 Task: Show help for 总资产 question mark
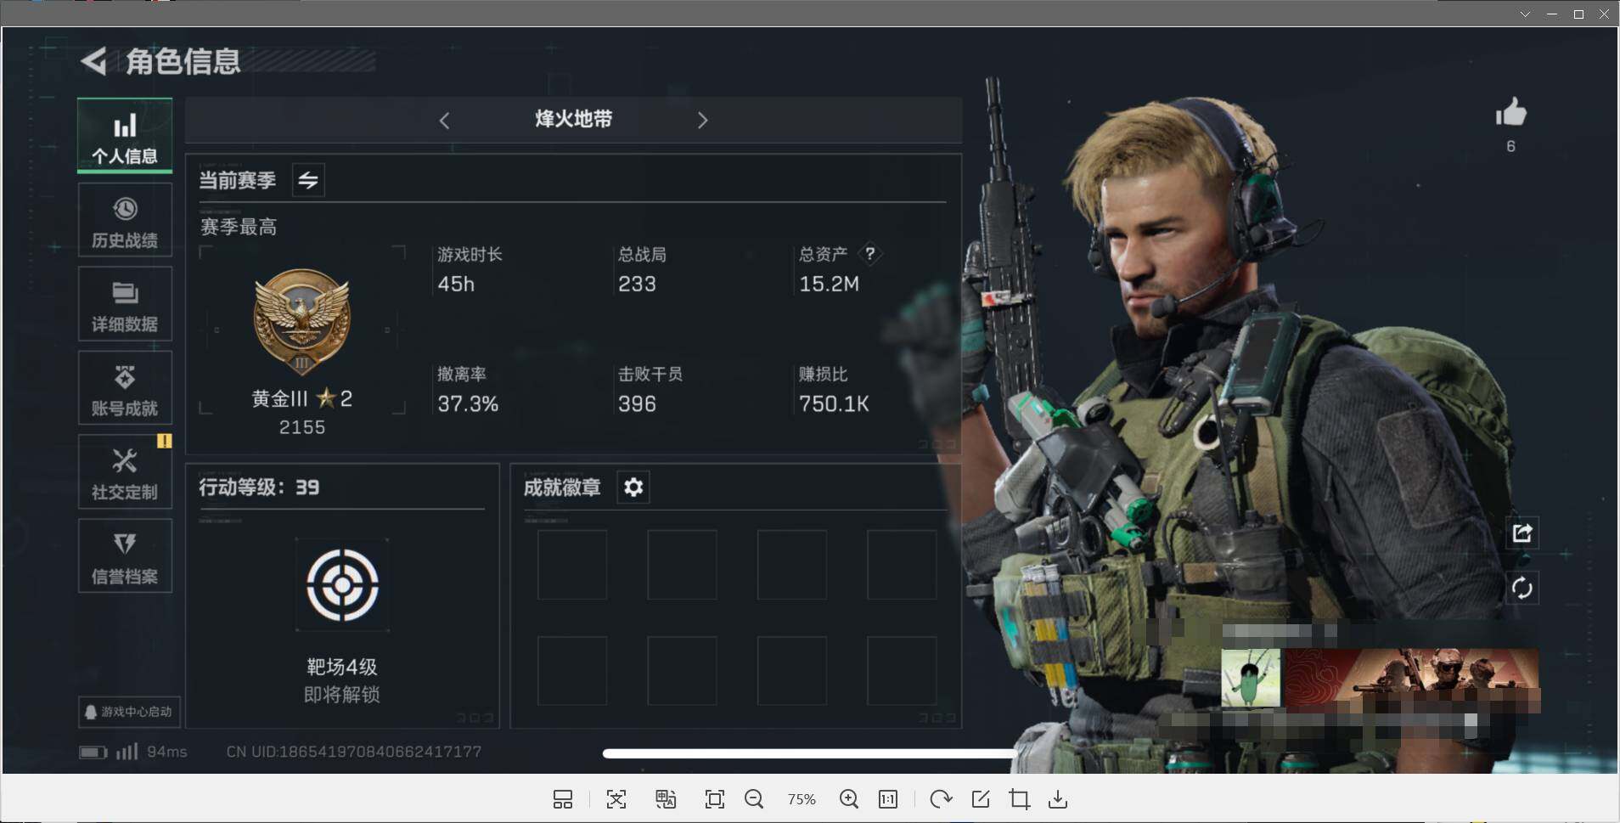click(x=870, y=253)
